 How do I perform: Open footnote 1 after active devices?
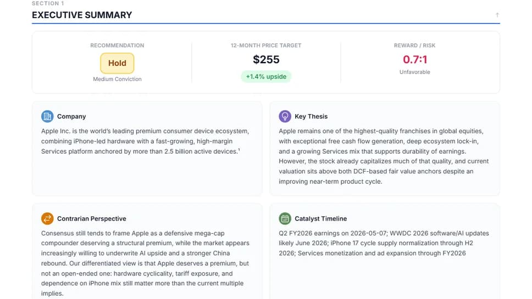coord(239,150)
